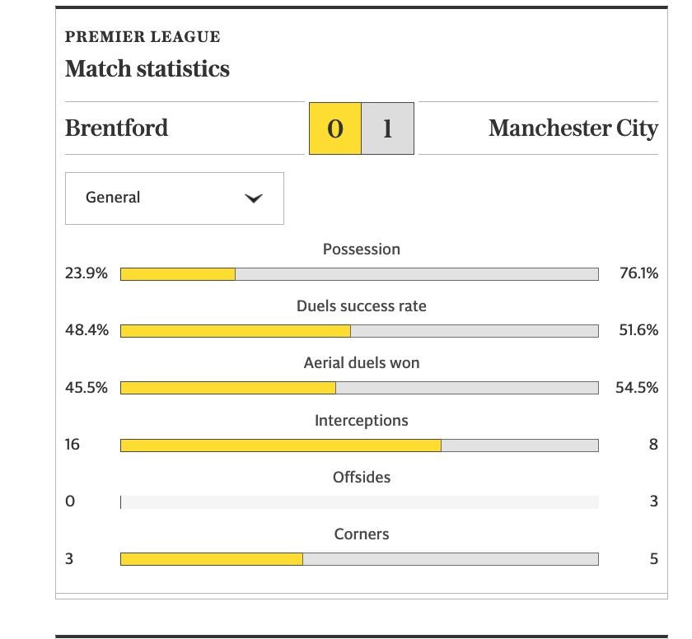692x639 pixels.
Task: Click the 23.9% Brentford possession value
Action: point(86,273)
